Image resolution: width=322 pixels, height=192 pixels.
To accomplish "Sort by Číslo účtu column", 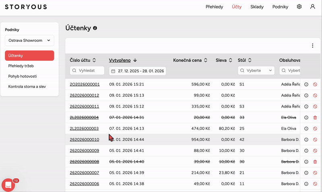I will tap(94, 60).
